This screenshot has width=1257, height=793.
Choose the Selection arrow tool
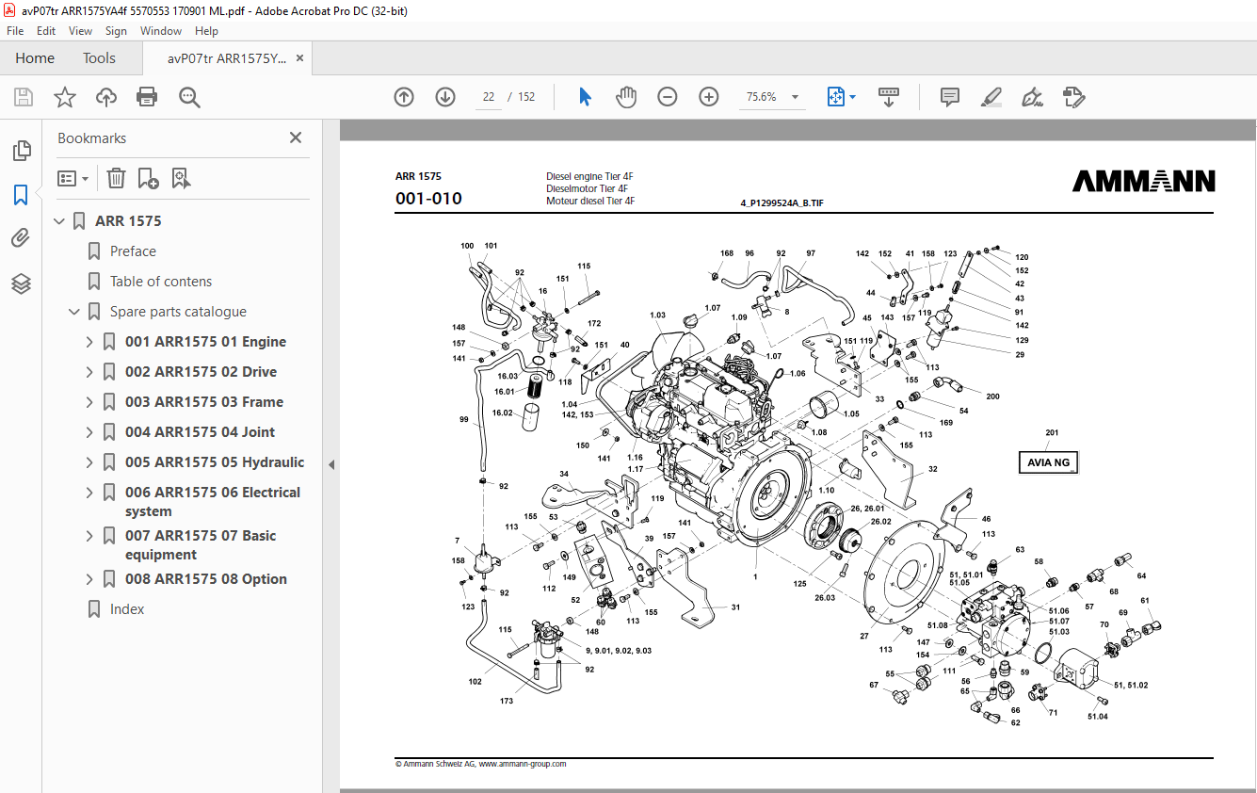585,97
